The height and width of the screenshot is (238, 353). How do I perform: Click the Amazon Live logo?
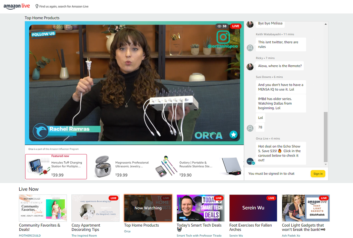(17, 6)
